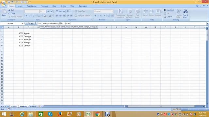Switch to the Insert ribbon tab
Image resolution: width=209 pixels, height=117 pixels.
pos(20,6)
